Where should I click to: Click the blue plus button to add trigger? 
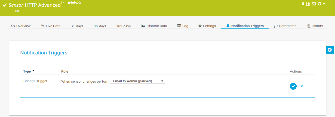[x=330, y=50]
